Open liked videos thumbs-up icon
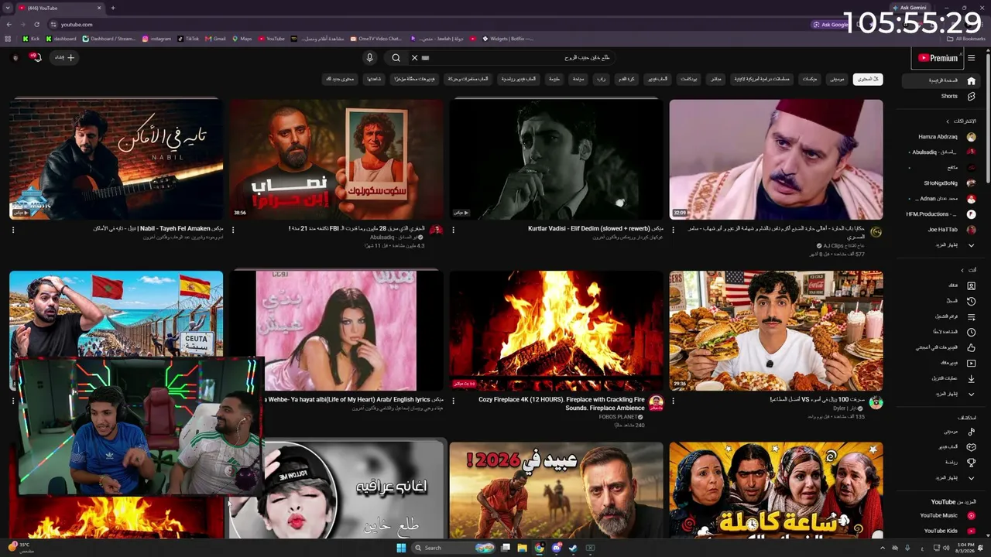The width and height of the screenshot is (991, 557). (971, 347)
